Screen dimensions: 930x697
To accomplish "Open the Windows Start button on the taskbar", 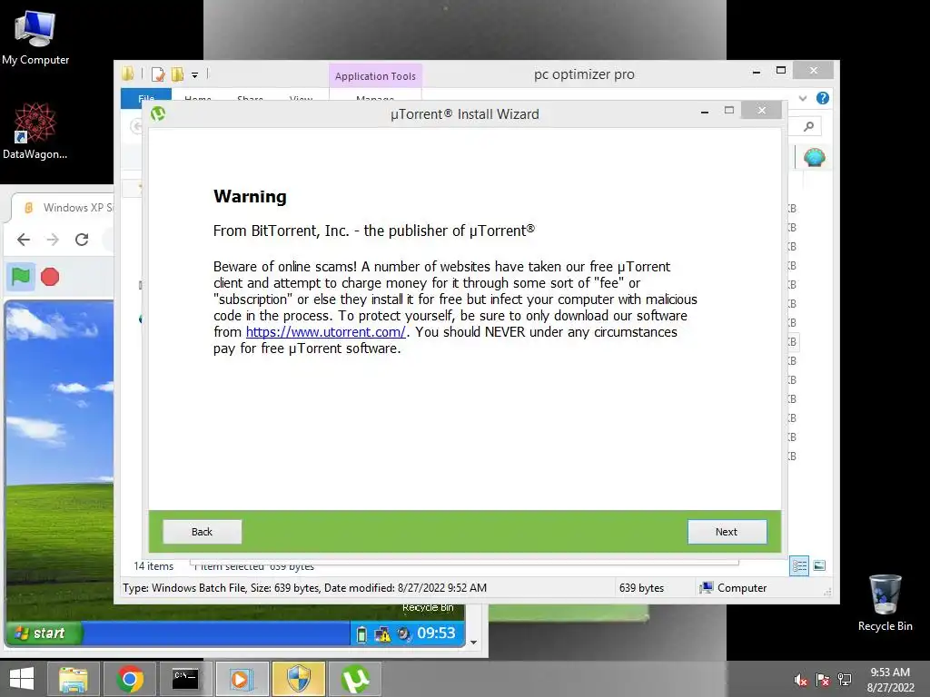I will [22, 679].
